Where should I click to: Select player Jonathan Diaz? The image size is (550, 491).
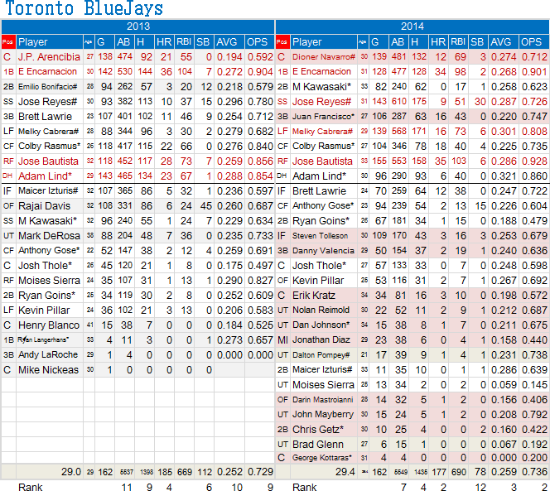click(321, 339)
